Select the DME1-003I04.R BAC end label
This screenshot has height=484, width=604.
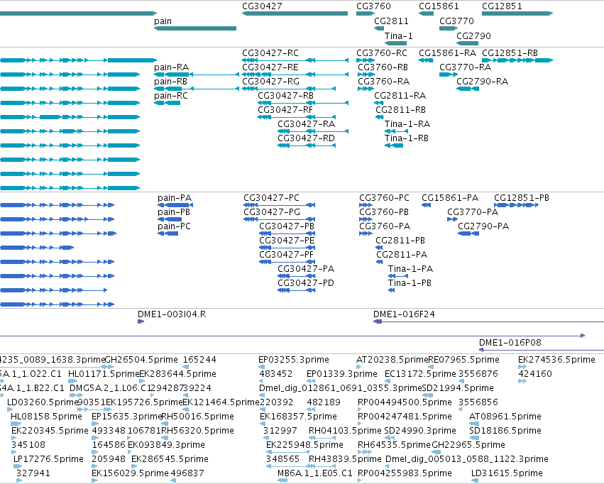point(172,314)
